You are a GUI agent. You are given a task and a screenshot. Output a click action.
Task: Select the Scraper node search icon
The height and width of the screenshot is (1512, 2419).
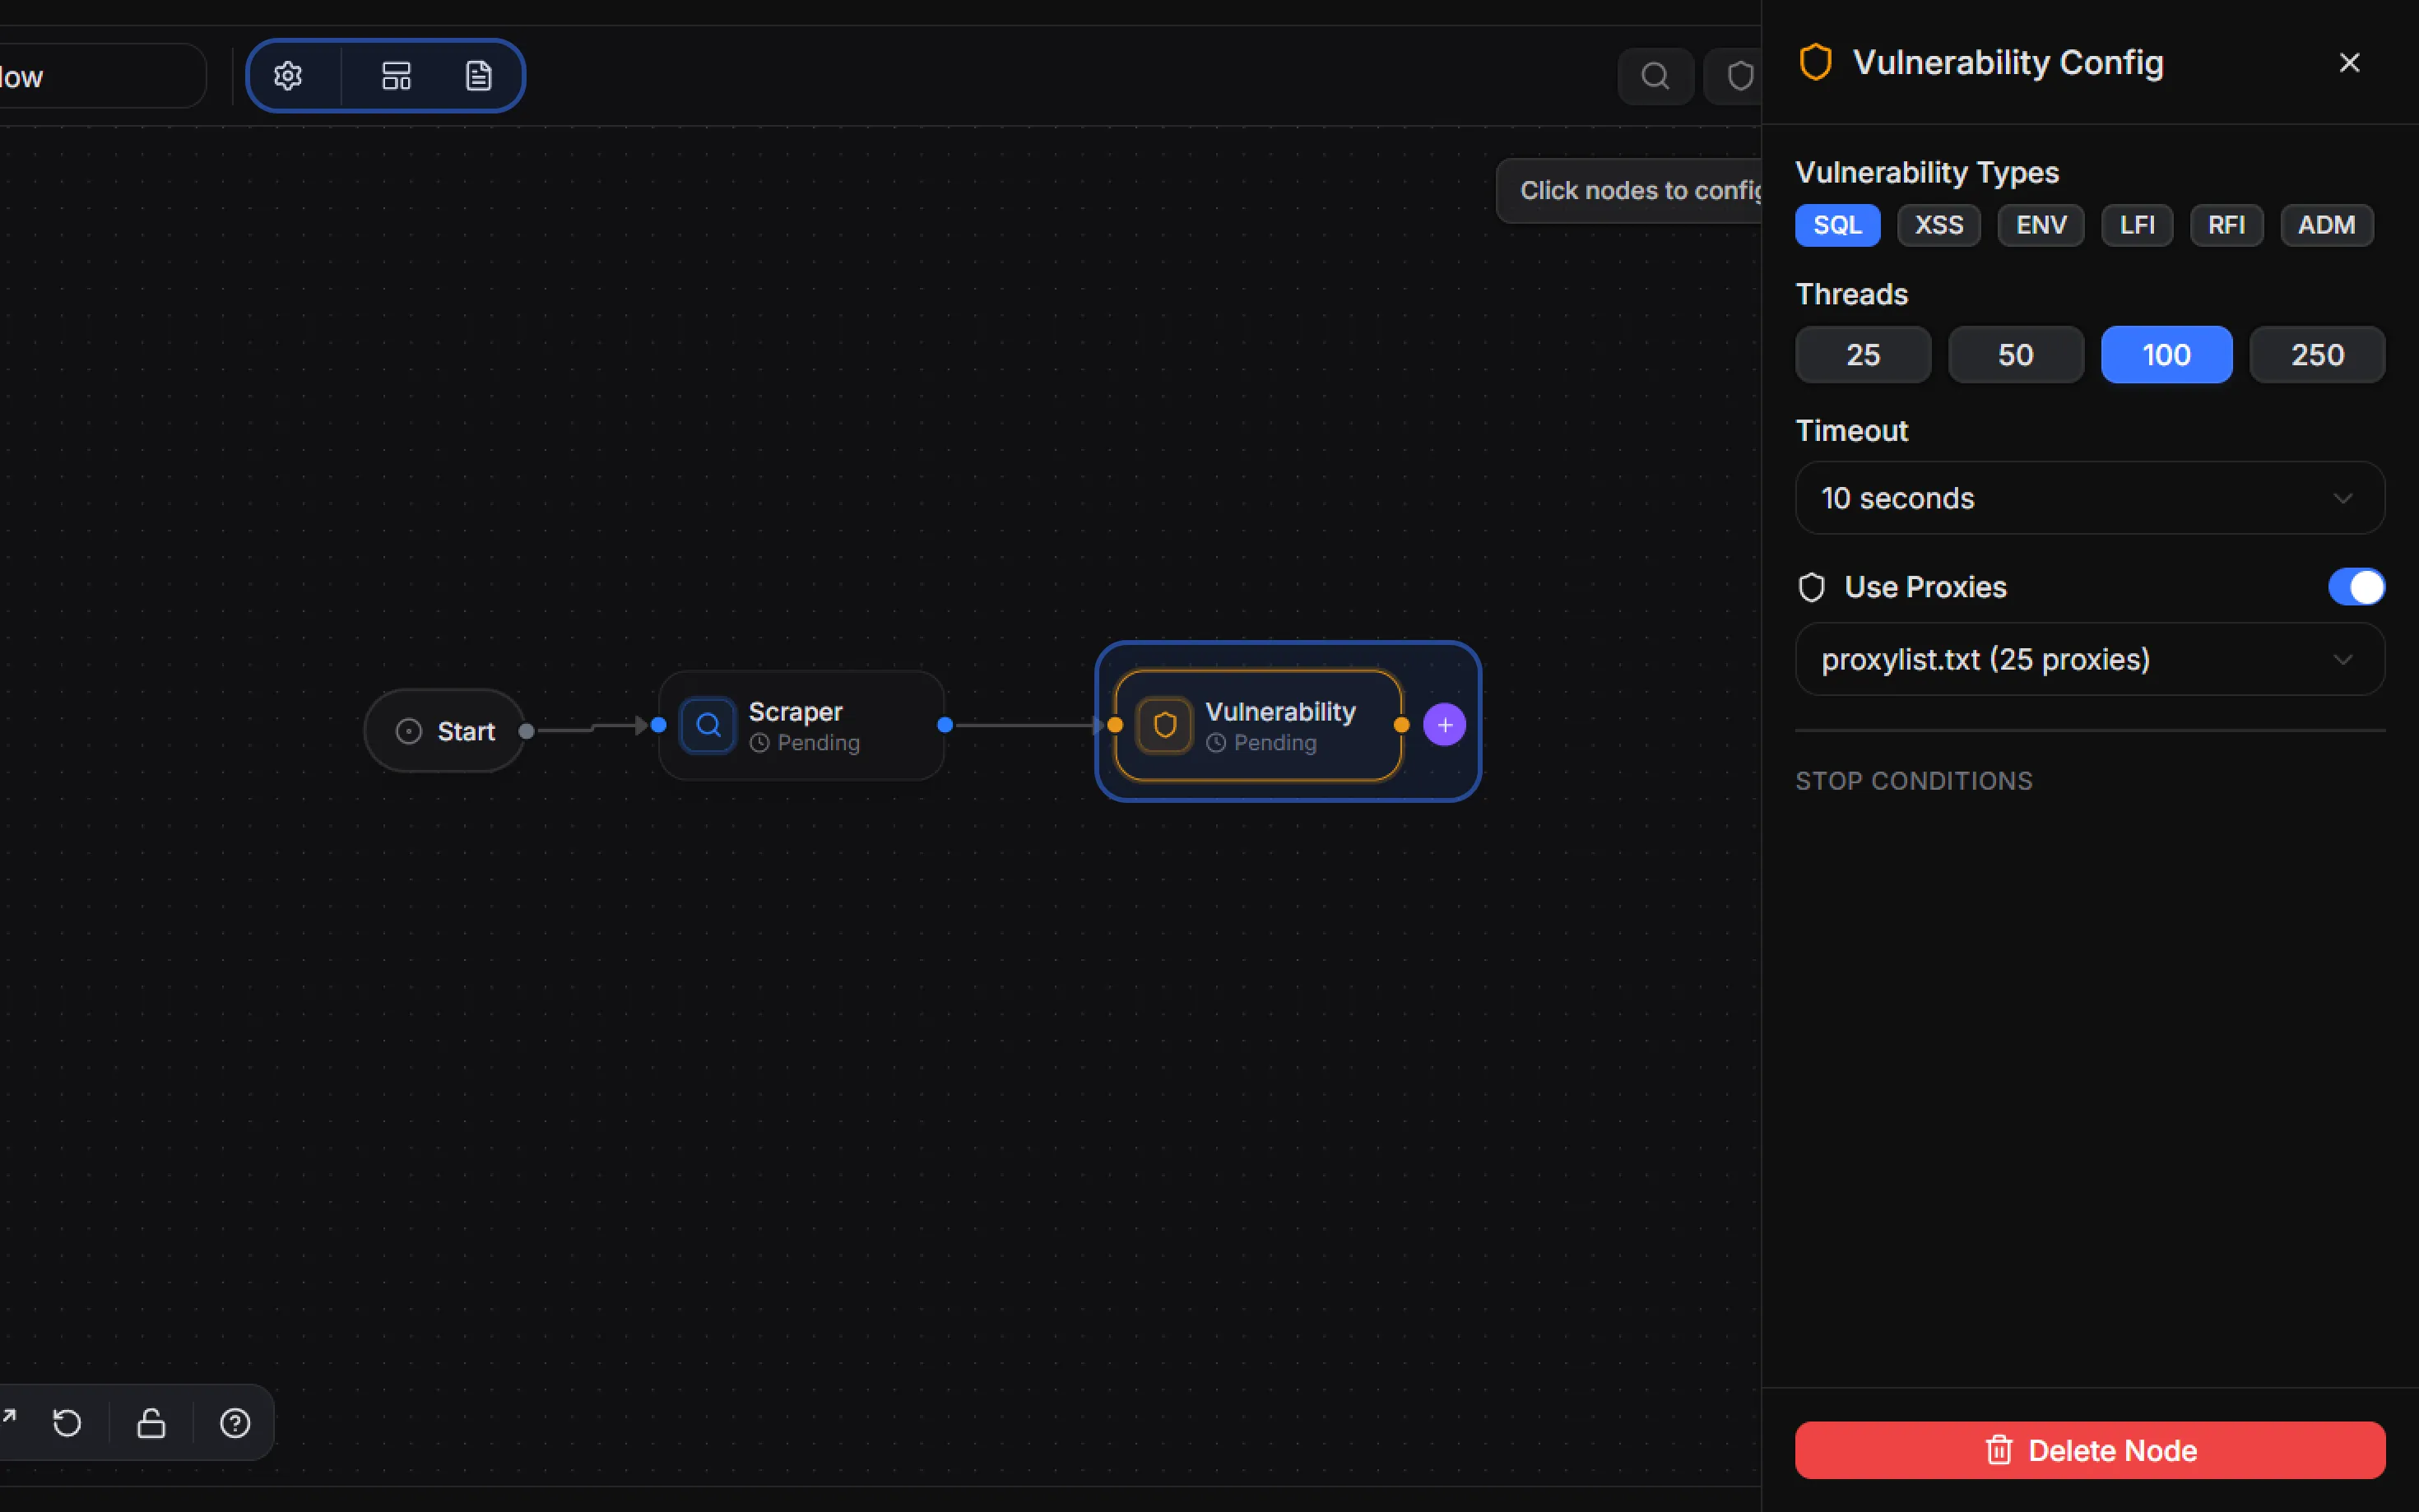708,725
